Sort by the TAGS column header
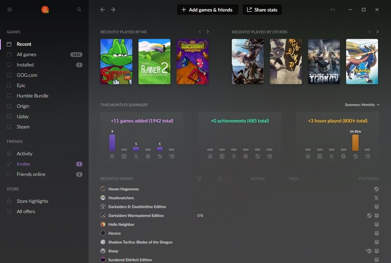 (293, 179)
